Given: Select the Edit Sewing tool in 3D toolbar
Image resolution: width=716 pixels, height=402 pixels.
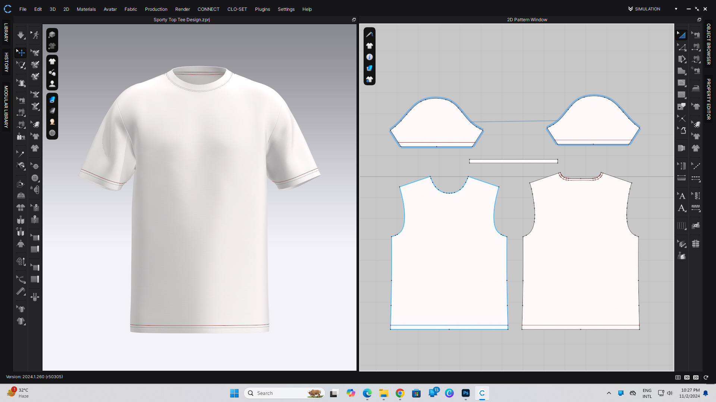Looking at the screenshot, I should pyautogui.click(x=21, y=100).
